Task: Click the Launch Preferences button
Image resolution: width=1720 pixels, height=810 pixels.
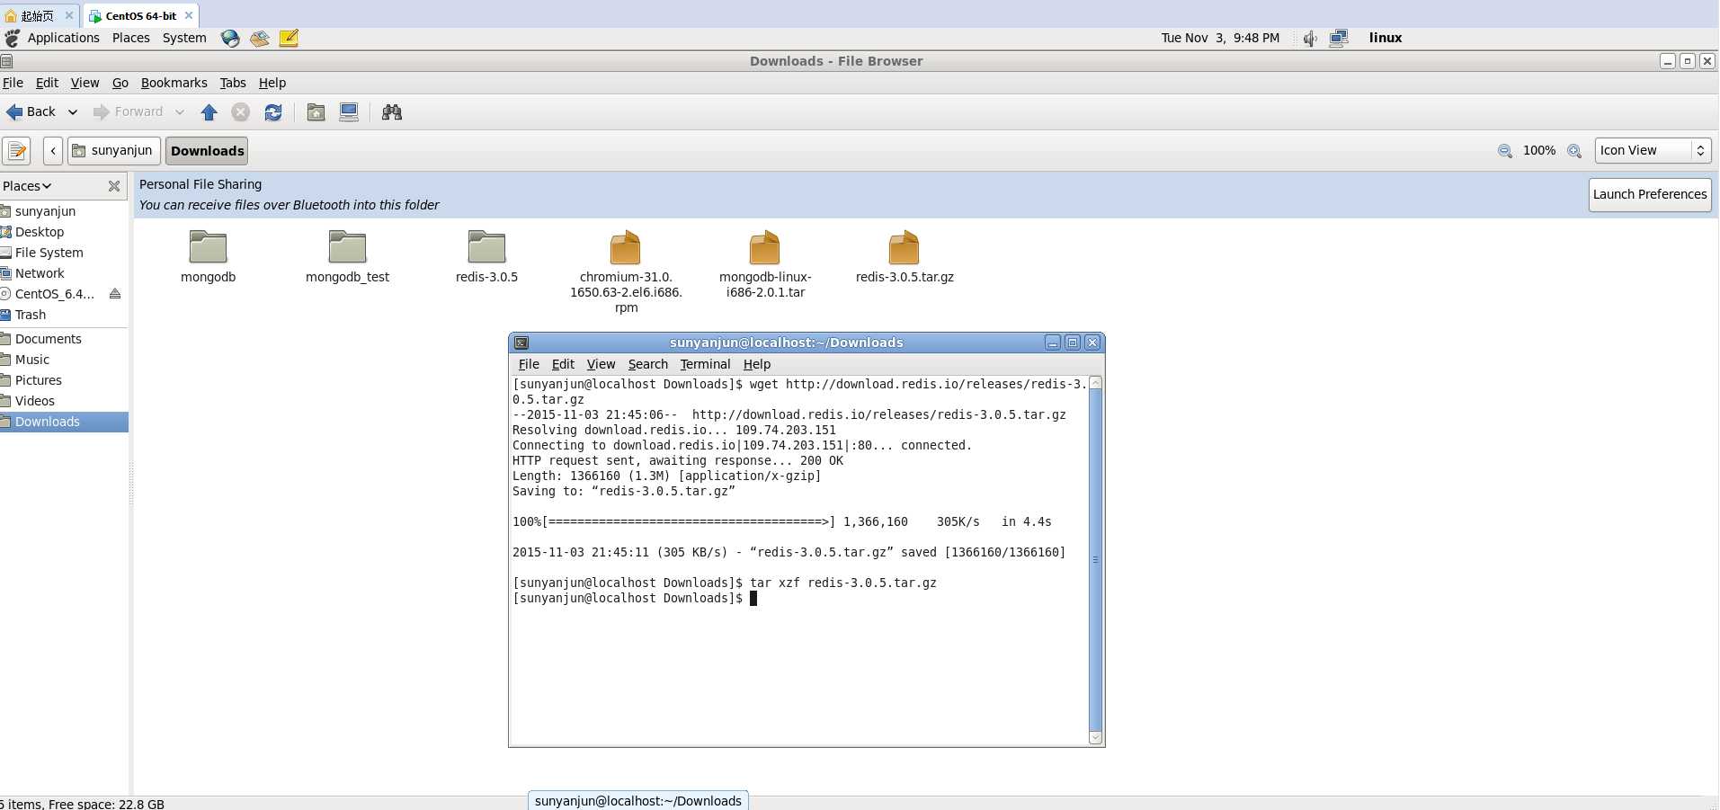Action: [1650, 194]
